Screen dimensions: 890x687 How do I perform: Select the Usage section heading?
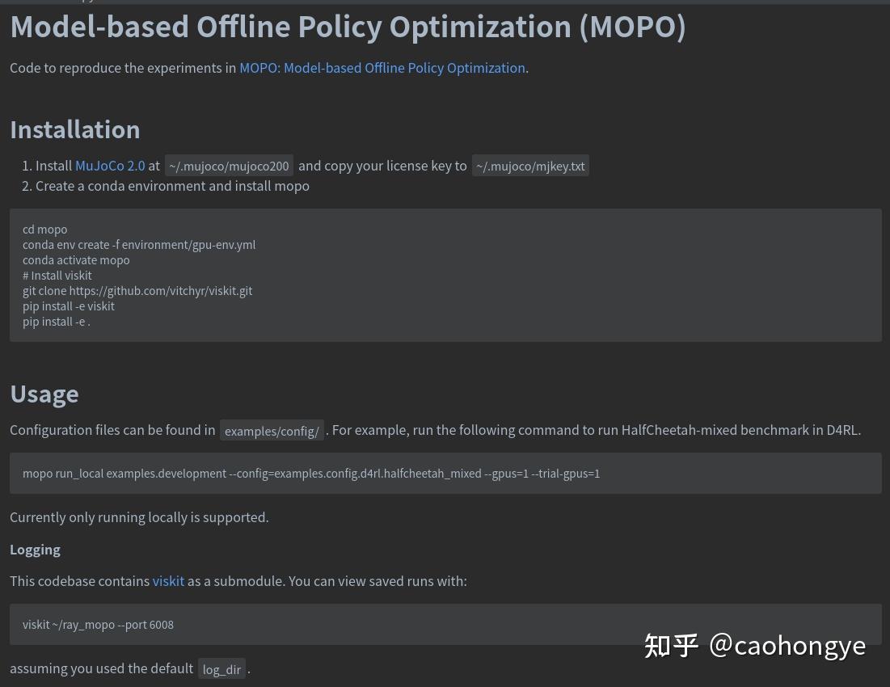tap(44, 394)
